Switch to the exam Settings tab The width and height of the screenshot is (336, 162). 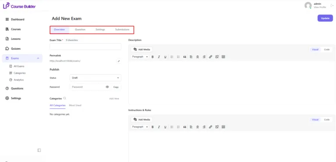pos(100,30)
